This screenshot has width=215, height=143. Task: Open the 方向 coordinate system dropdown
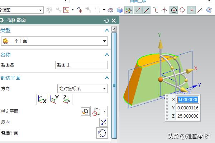[x=82, y=88]
